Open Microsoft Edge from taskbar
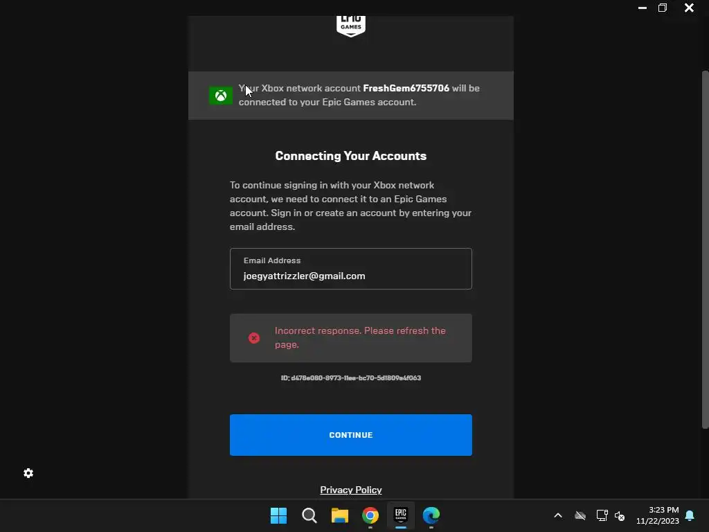The width and height of the screenshot is (709, 532). point(431,515)
